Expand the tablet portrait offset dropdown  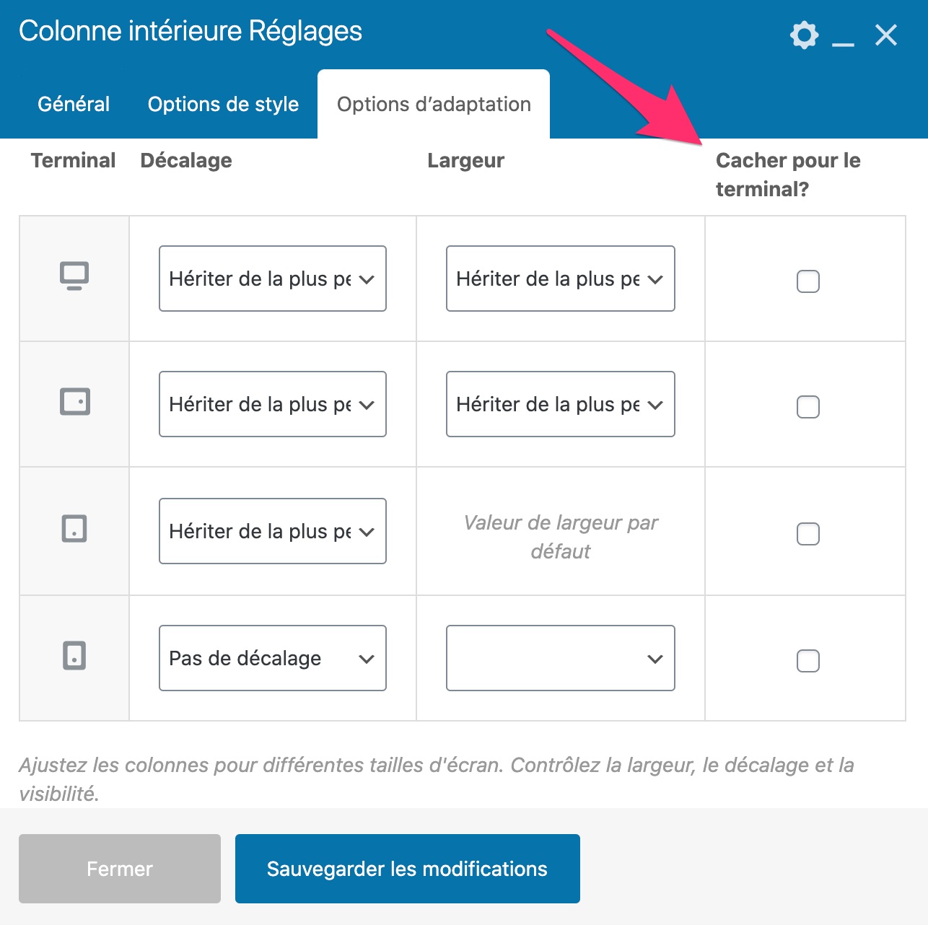272,531
